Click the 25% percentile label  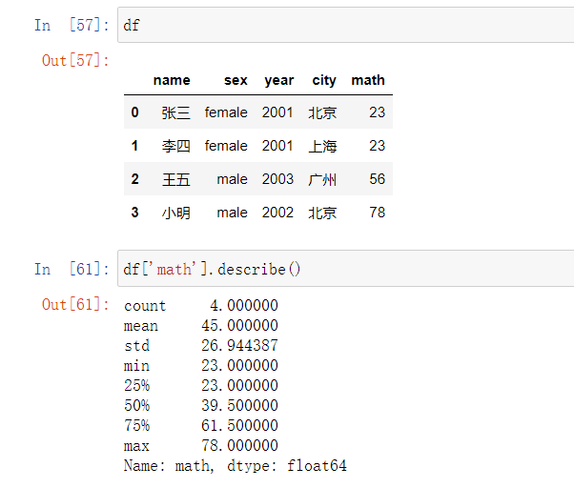(x=136, y=385)
